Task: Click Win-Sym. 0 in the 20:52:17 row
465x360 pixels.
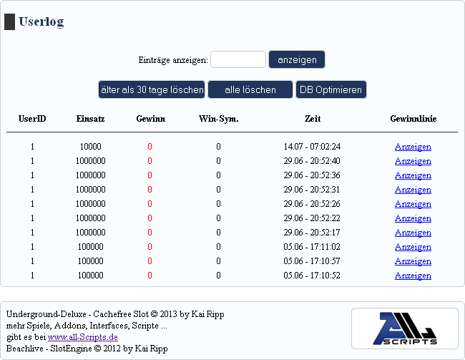Action: click(219, 233)
